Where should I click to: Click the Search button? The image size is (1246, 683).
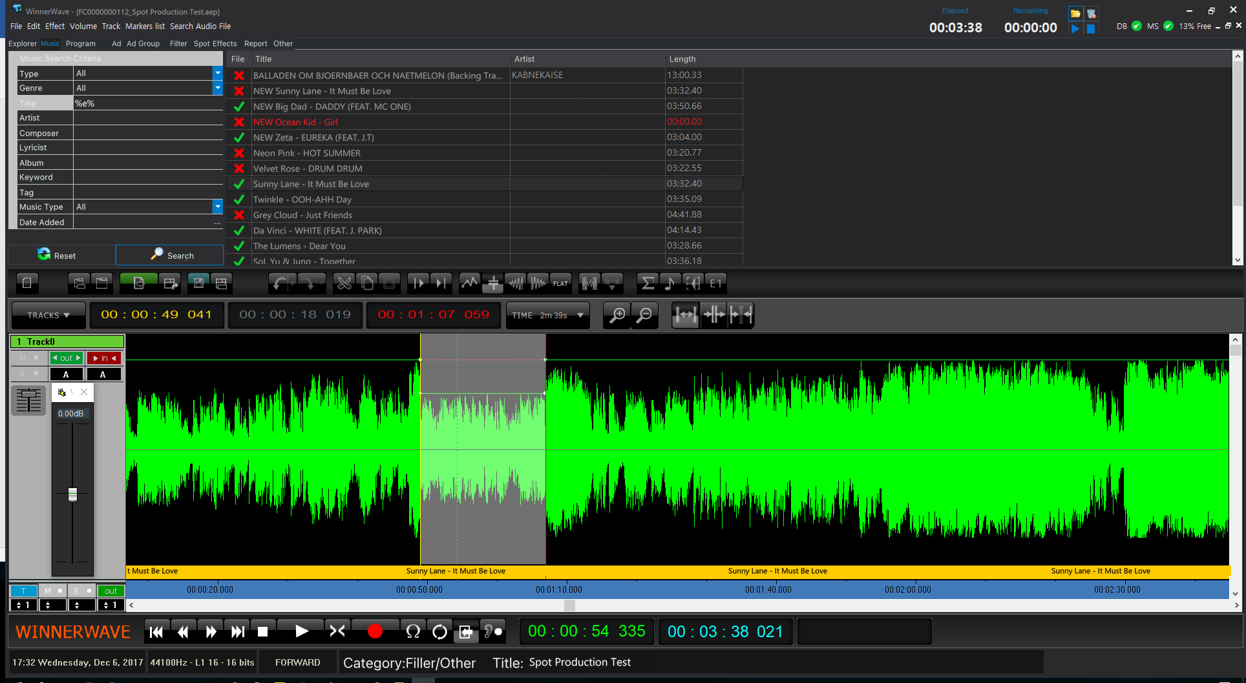point(170,255)
